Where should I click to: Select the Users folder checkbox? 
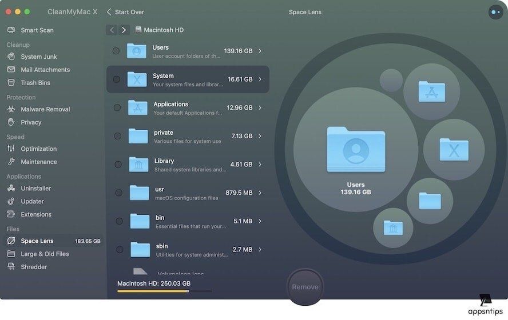pyautogui.click(x=116, y=51)
